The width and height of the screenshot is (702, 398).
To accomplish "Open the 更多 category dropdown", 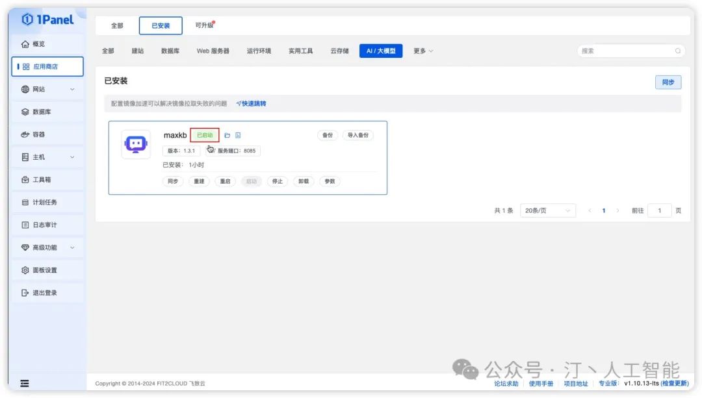I will pos(423,51).
